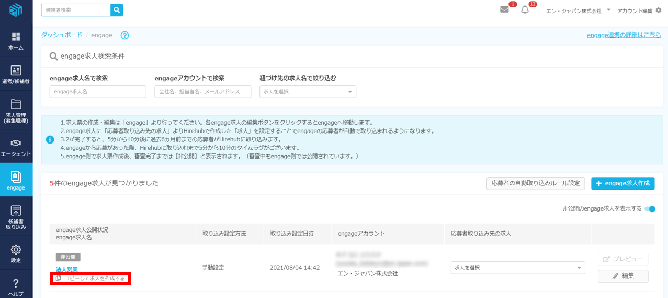The width and height of the screenshot is (668, 298).
Task: Click the 編集 button for 法人営業
Action: 622,276
